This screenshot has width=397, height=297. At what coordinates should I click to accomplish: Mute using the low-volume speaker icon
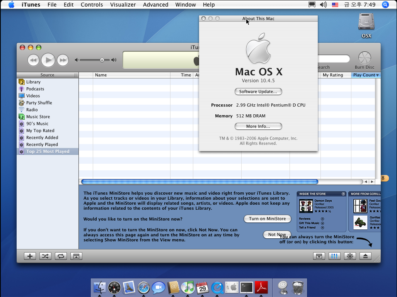(x=77, y=60)
